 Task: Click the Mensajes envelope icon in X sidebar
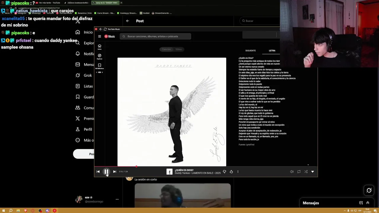(78, 64)
